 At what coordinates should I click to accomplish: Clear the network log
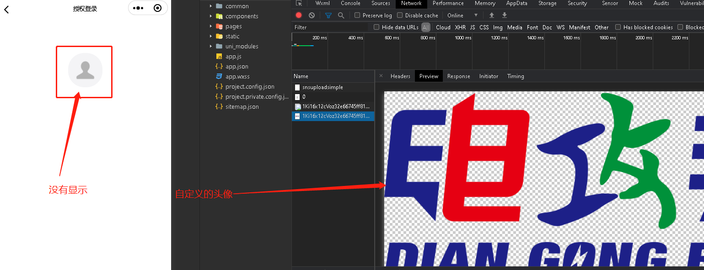(x=312, y=15)
